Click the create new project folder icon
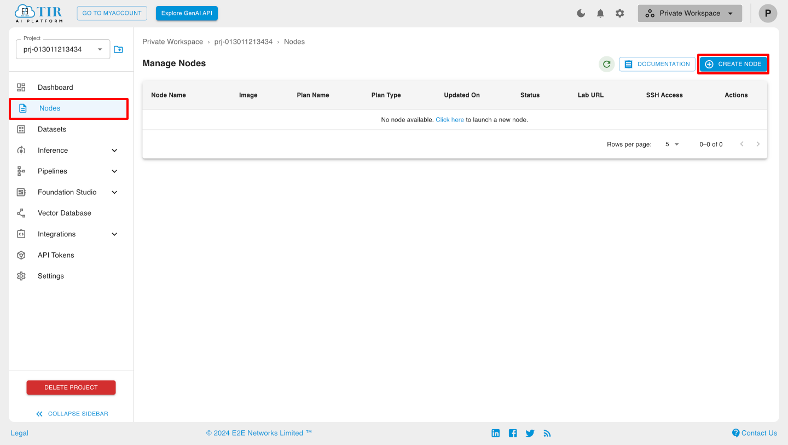Image resolution: width=788 pixels, height=445 pixels. pos(118,49)
